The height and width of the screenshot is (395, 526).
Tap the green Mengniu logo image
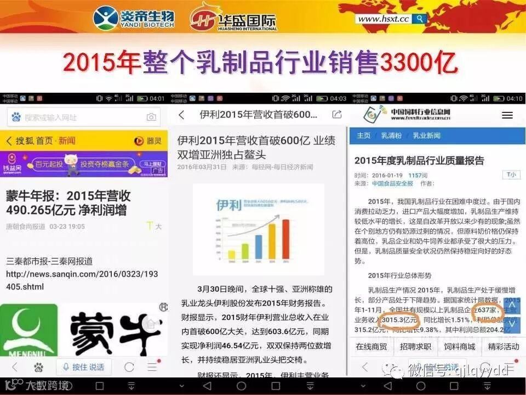(28, 330)
